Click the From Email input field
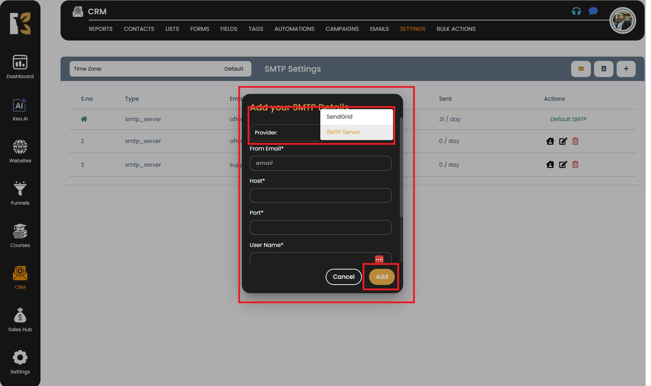651x386 pixels. 320,163
